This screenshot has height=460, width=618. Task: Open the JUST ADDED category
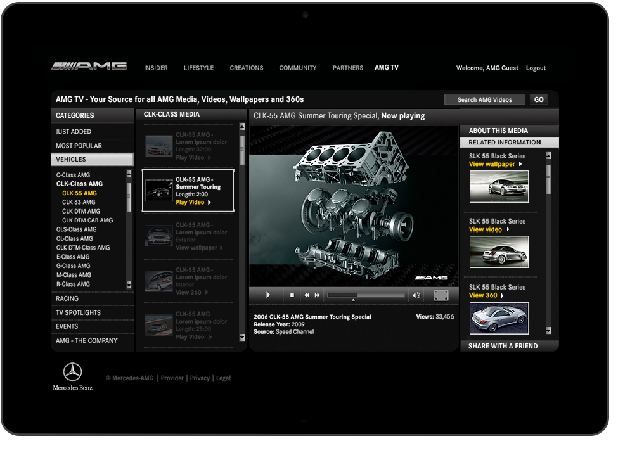(x=93, y=132)
